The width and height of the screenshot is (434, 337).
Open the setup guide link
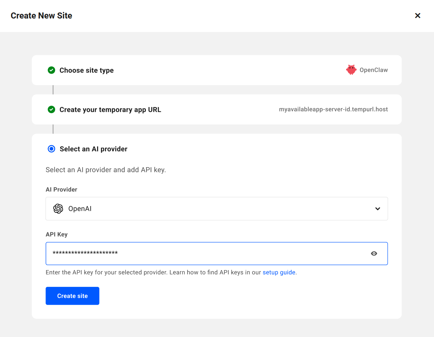pyautogui.click(x=279, y=272)
